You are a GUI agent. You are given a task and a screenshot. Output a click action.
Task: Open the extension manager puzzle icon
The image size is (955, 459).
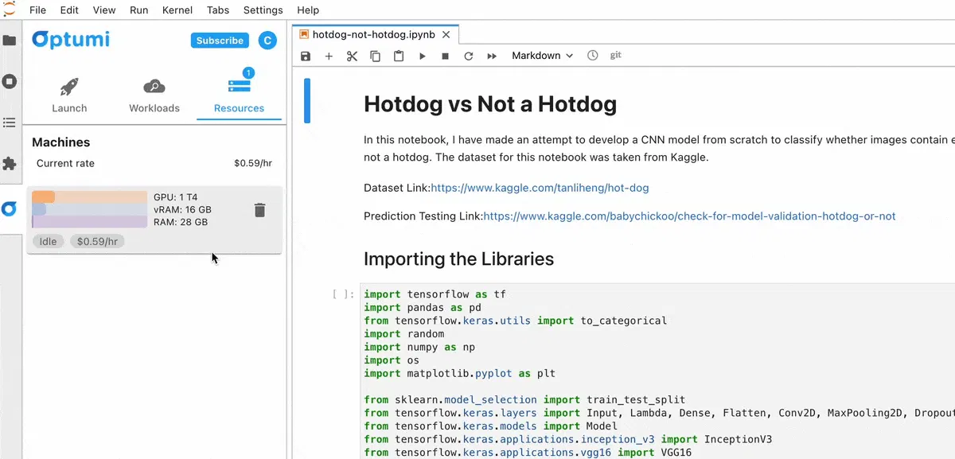10,164
